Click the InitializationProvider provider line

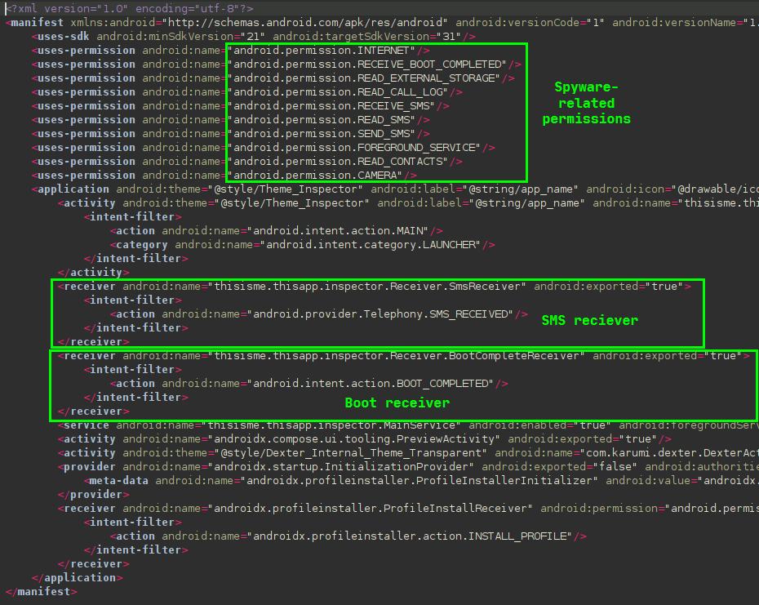tap(409, 466)
